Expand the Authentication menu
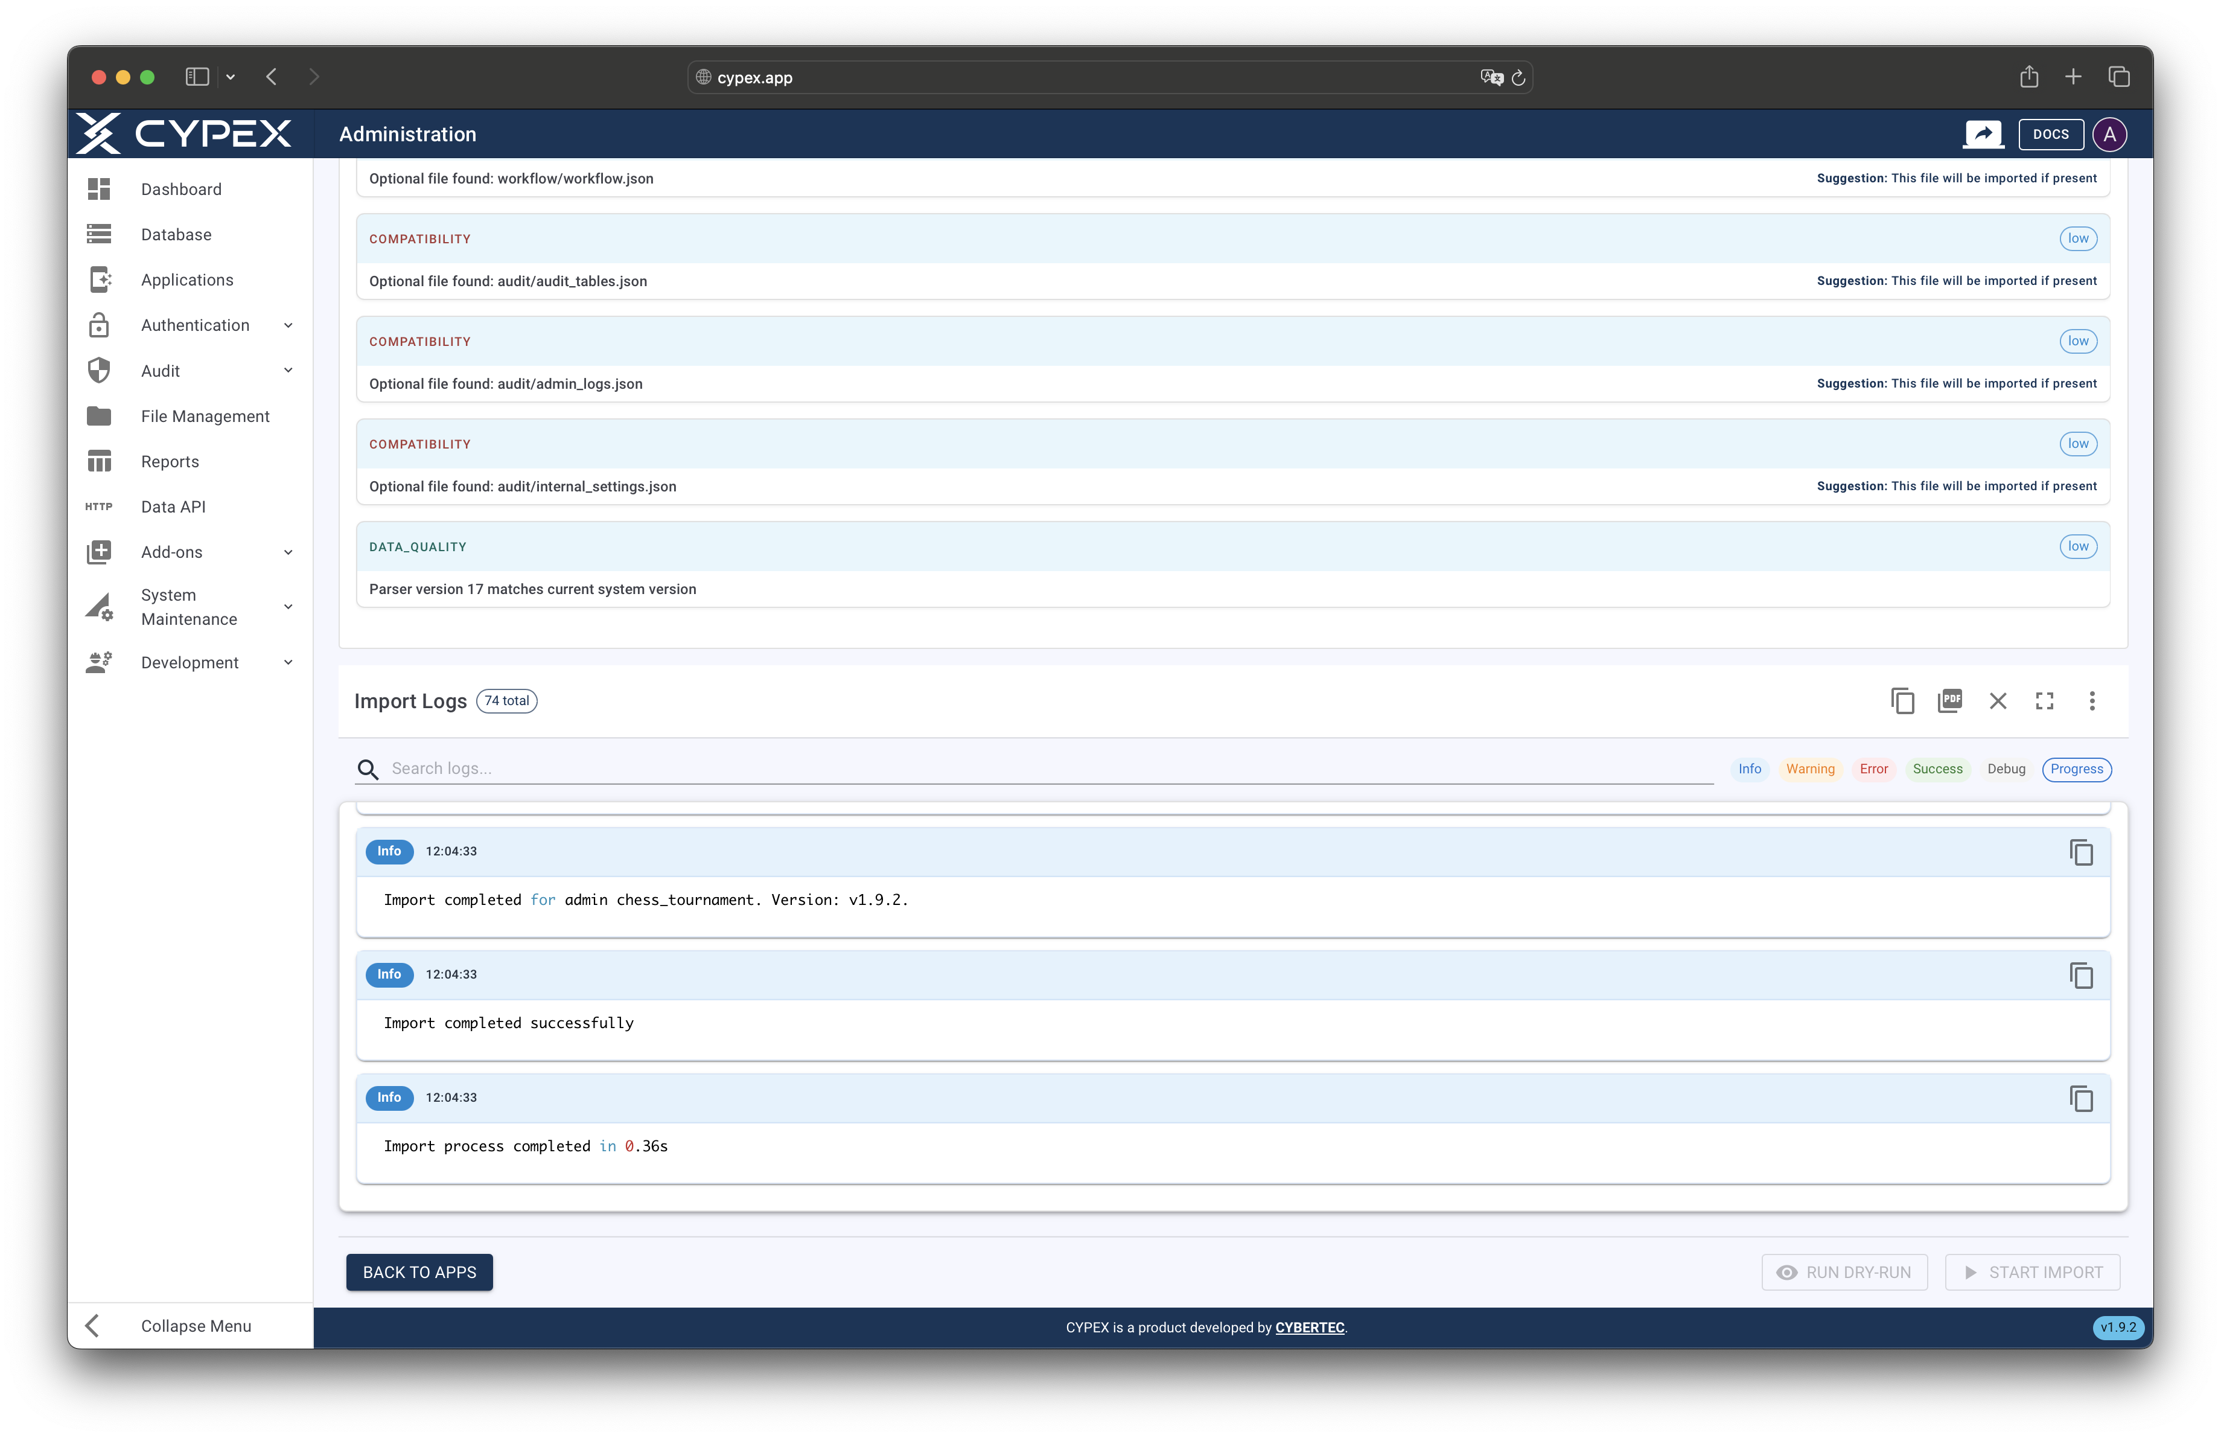 pyautogui.click(x=287, y=325)
